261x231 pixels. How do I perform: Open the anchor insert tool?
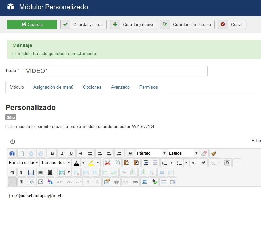pos(116,182)
